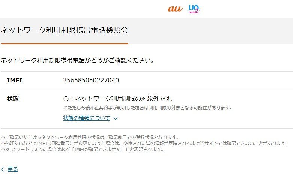Click the left chevron before 戻る

click(x=3, y=169)
